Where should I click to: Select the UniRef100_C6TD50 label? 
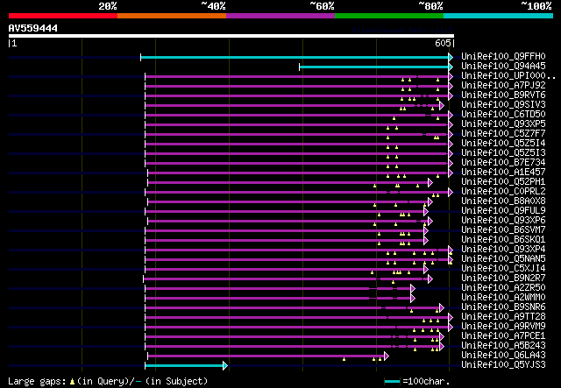click(x=503, y=115)
